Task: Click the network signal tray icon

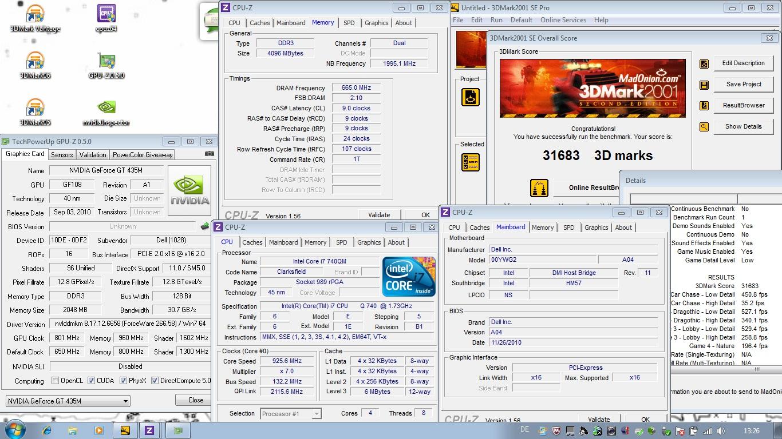Action: tap(708, 431)
